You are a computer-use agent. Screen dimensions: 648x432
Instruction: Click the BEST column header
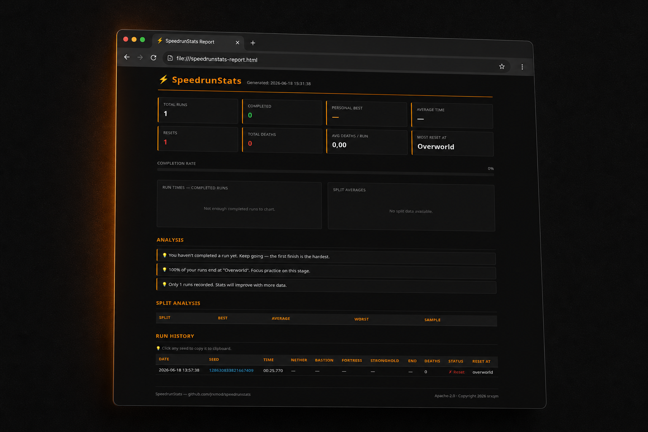223,318
